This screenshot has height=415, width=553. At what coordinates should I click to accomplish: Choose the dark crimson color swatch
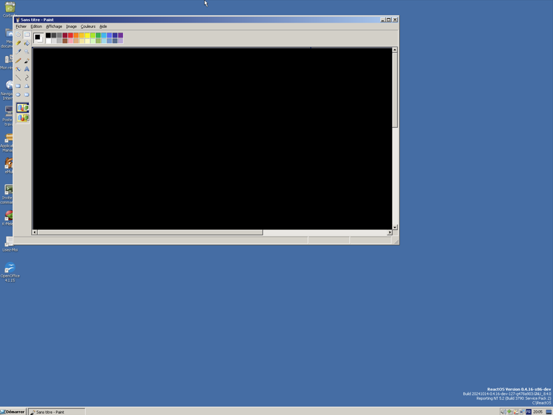(x=65, y=35)
